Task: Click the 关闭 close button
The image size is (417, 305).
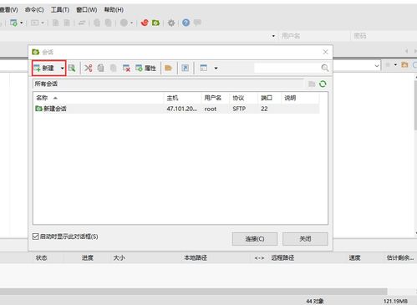Action: [305, 239]
